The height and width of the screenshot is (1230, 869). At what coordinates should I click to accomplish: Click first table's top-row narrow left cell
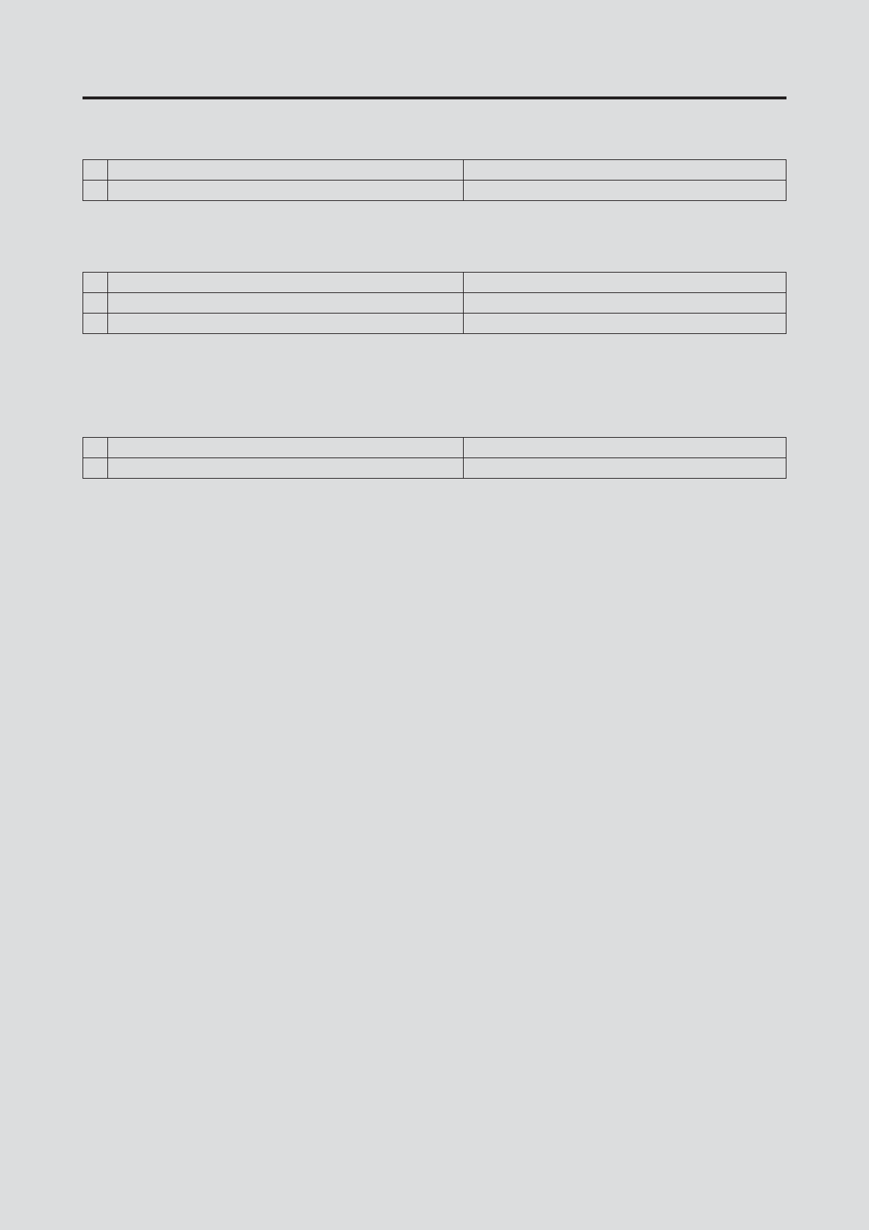[95, 170]
